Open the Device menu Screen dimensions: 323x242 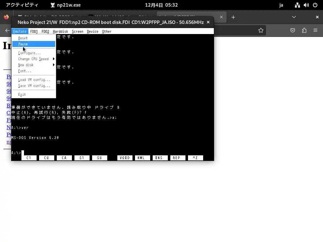[x=92, y=32]
